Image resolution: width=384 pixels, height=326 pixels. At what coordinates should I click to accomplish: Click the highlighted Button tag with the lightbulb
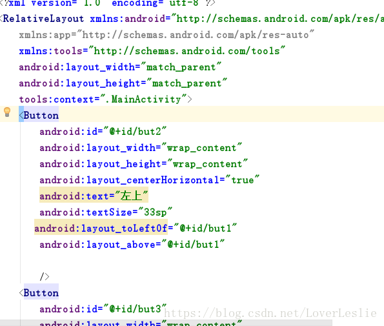click(39, 116)
